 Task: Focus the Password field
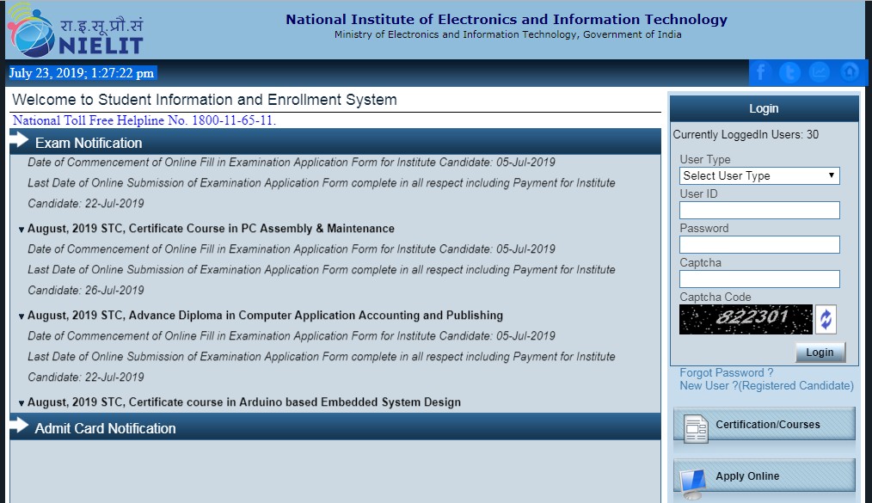(759, 244)
